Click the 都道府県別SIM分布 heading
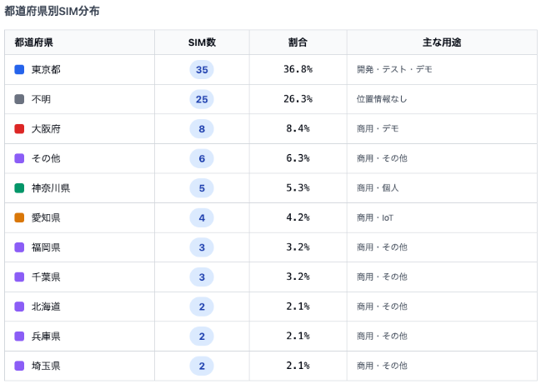Viewport: 541px width, 384px height. tap(52, 11)
